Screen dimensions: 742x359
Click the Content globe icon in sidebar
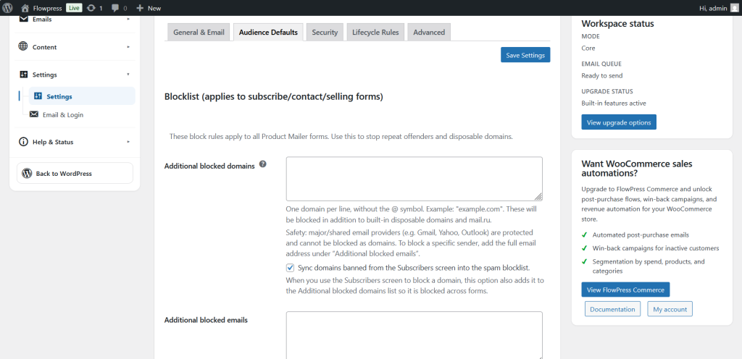pos(23,47)
